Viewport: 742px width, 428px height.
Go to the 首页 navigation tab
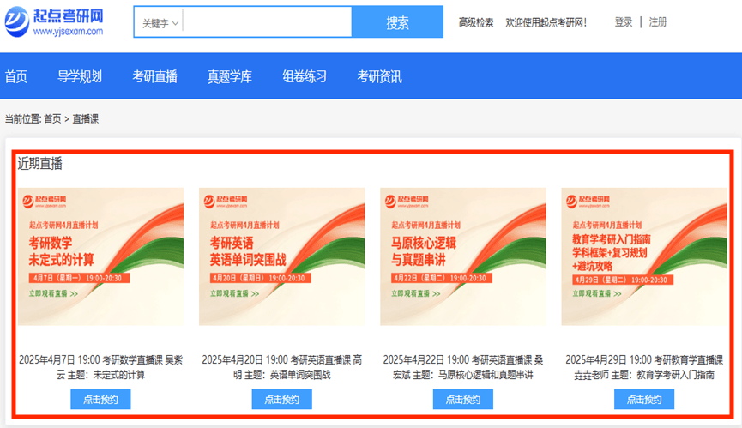(x=16, y=76)
